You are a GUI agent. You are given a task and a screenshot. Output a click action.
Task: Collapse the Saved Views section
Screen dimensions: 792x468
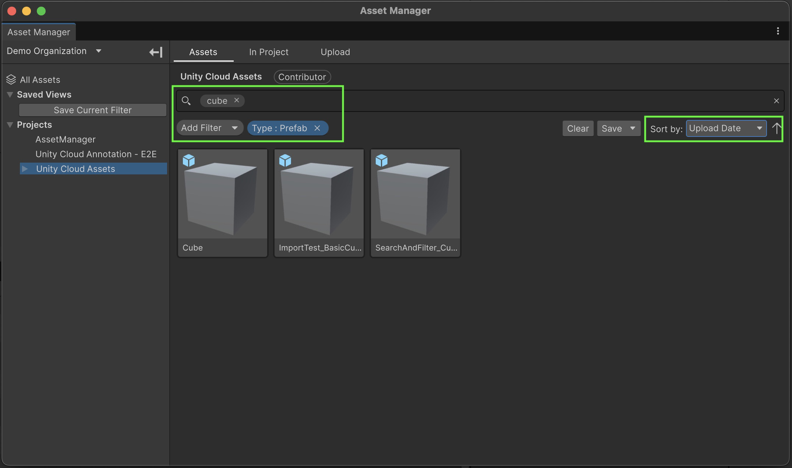pos(10,95)
